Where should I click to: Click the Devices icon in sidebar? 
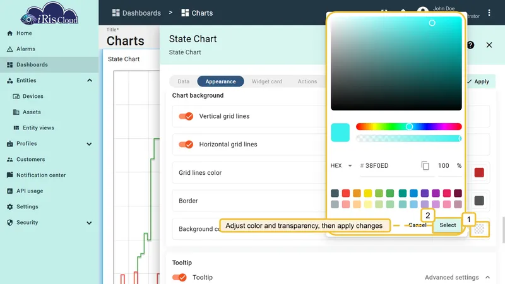point(16,97)
